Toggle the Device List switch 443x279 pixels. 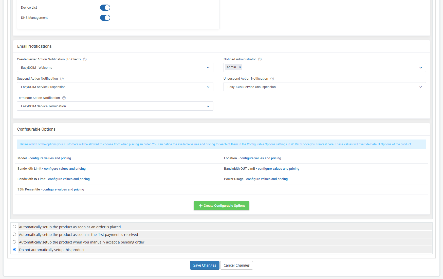click(105, 8)
